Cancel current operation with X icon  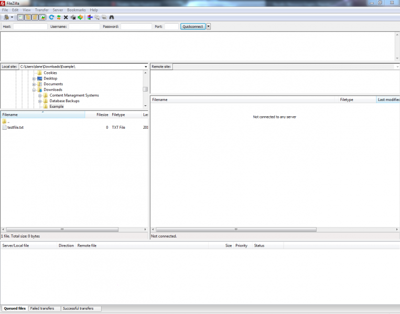click(66, 17)
